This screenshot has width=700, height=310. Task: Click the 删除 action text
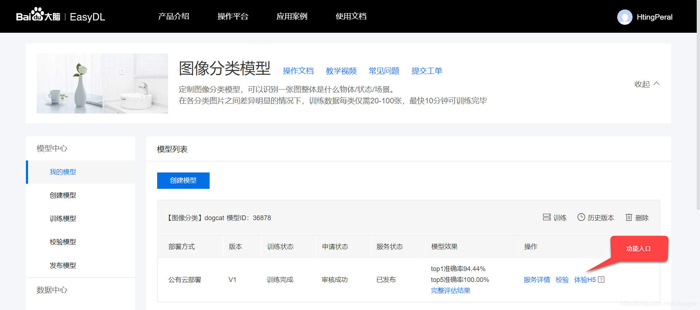coord(642,218)
